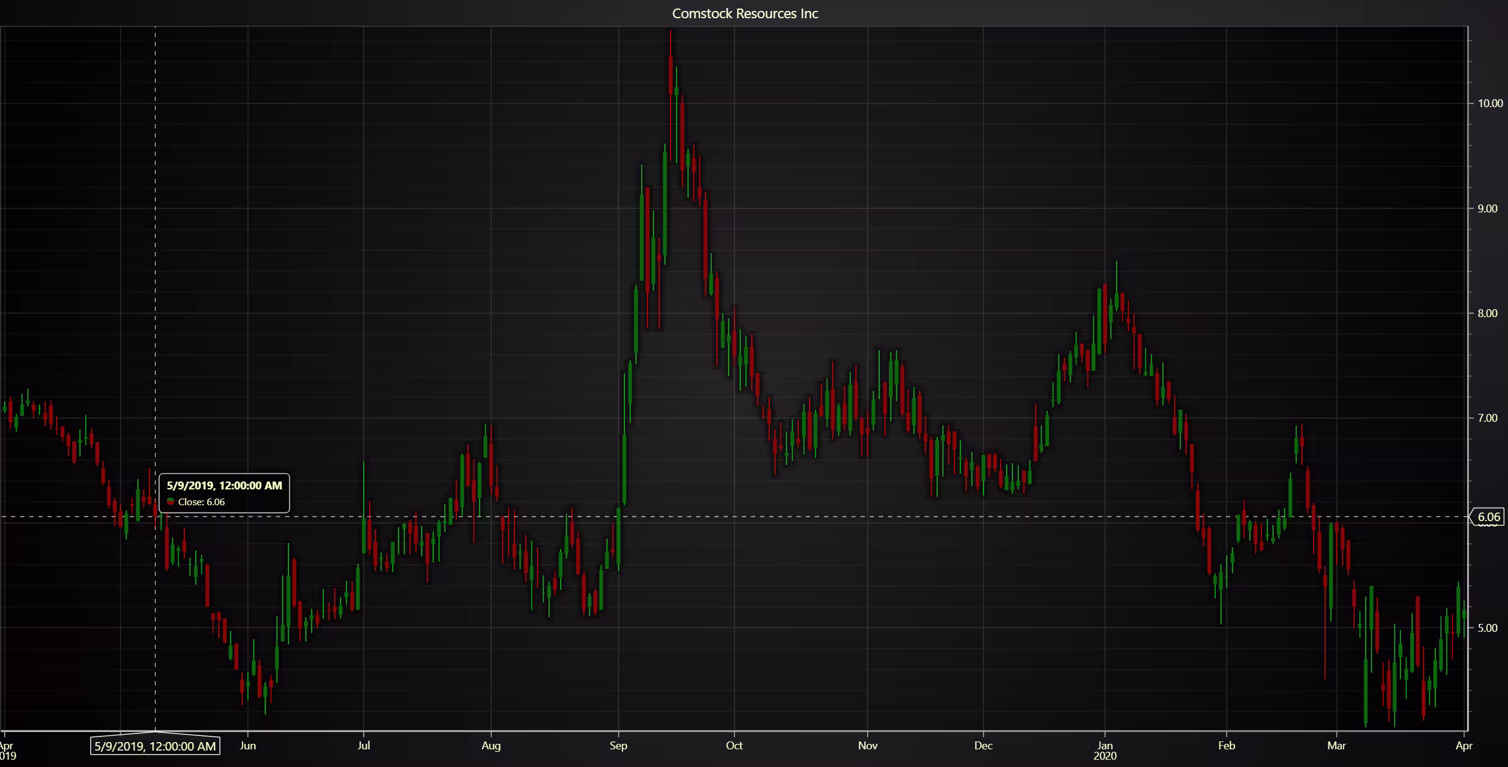This screenshot has width=1508, height=767.
Task: Click the Sep label on the time axis
Action: click(618, 746)
